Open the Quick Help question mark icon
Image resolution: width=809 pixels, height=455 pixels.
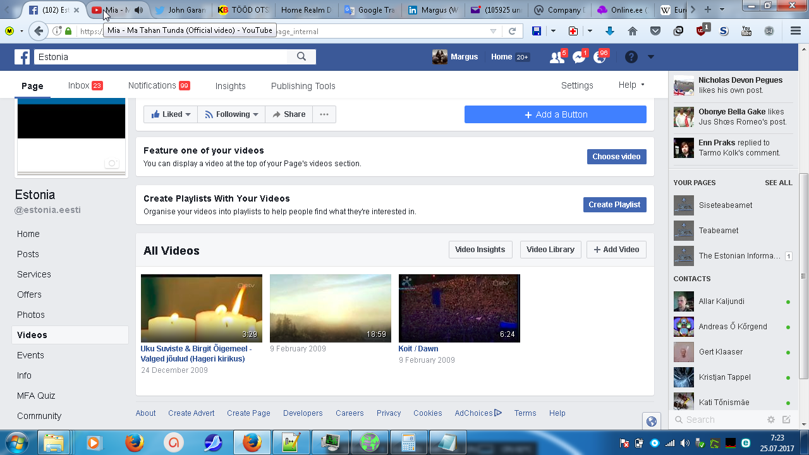point(631,57)
